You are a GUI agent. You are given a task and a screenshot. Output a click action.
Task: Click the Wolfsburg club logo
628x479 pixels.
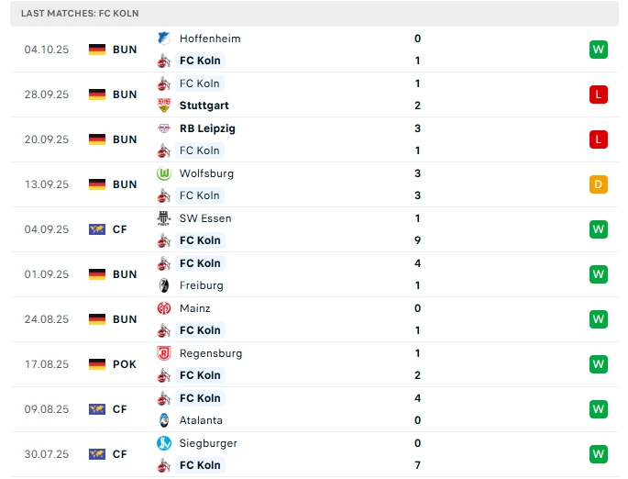click(164, 173)
